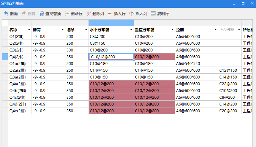
Task: Click vertical rebar C10@150 in Q3a row
Action: click(x=154, y=77)
